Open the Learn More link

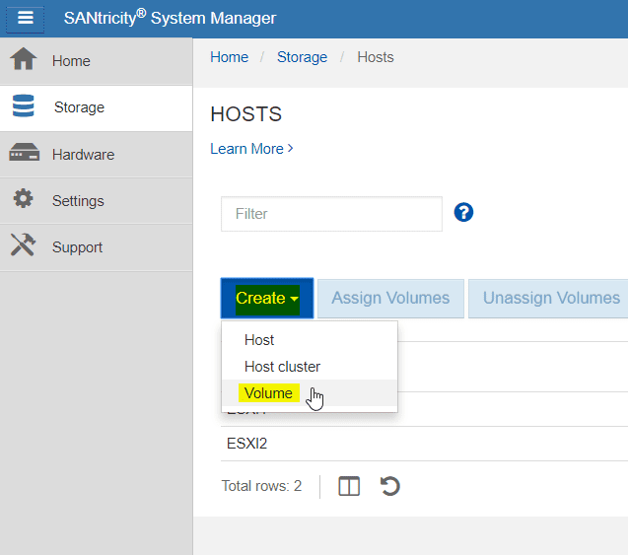(x=251, y=149)
